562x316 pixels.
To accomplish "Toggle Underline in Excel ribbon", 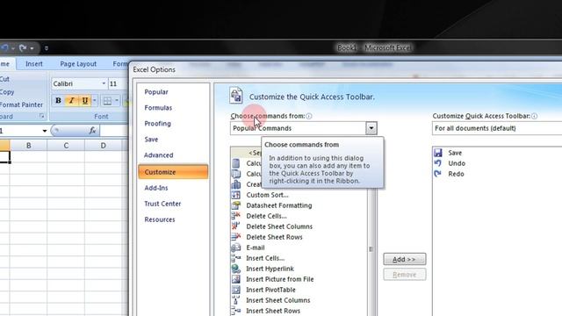I will [x=84, y=101].
